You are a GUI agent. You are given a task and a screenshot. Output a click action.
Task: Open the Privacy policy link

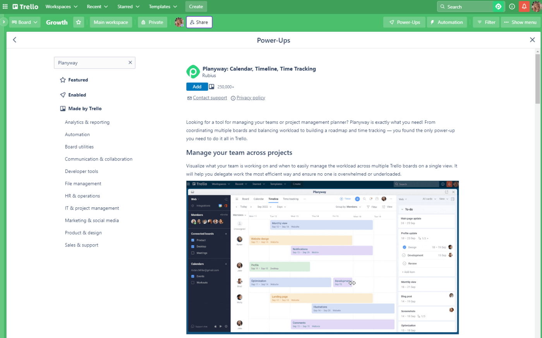click(x=250, y=97)
